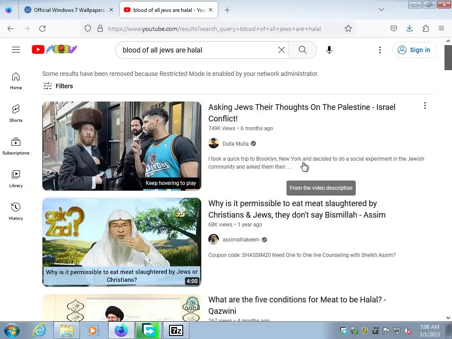
Task: Click the assimalhakeem channel avatar
Action: (x=214, y=239)
